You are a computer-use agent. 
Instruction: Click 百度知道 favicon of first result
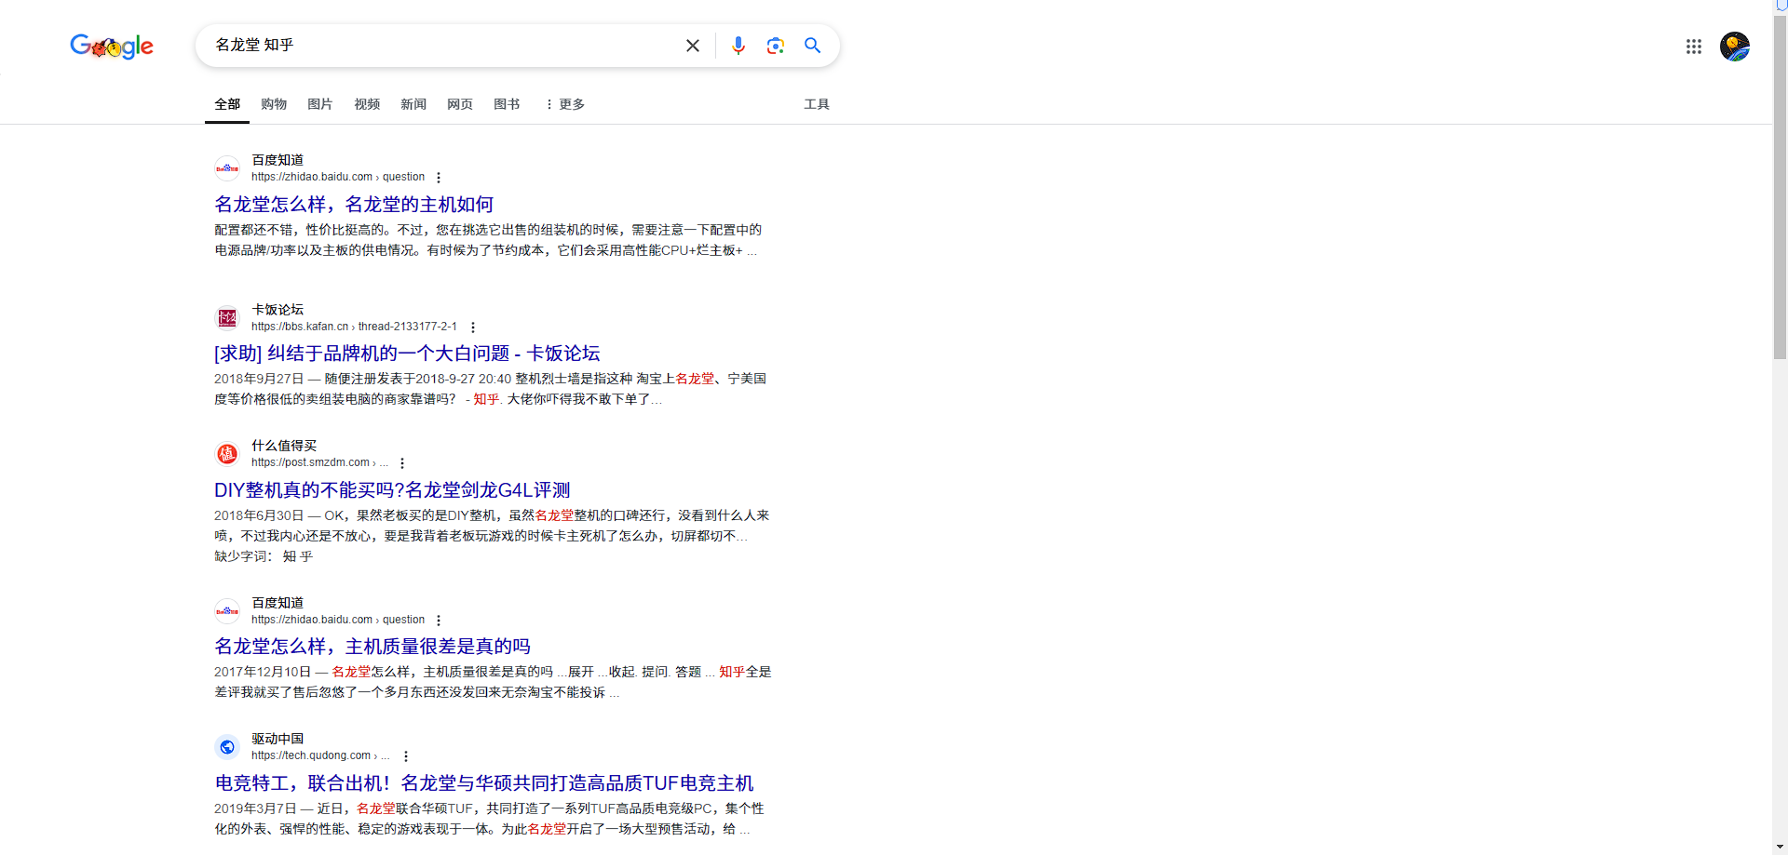[227, 168]
